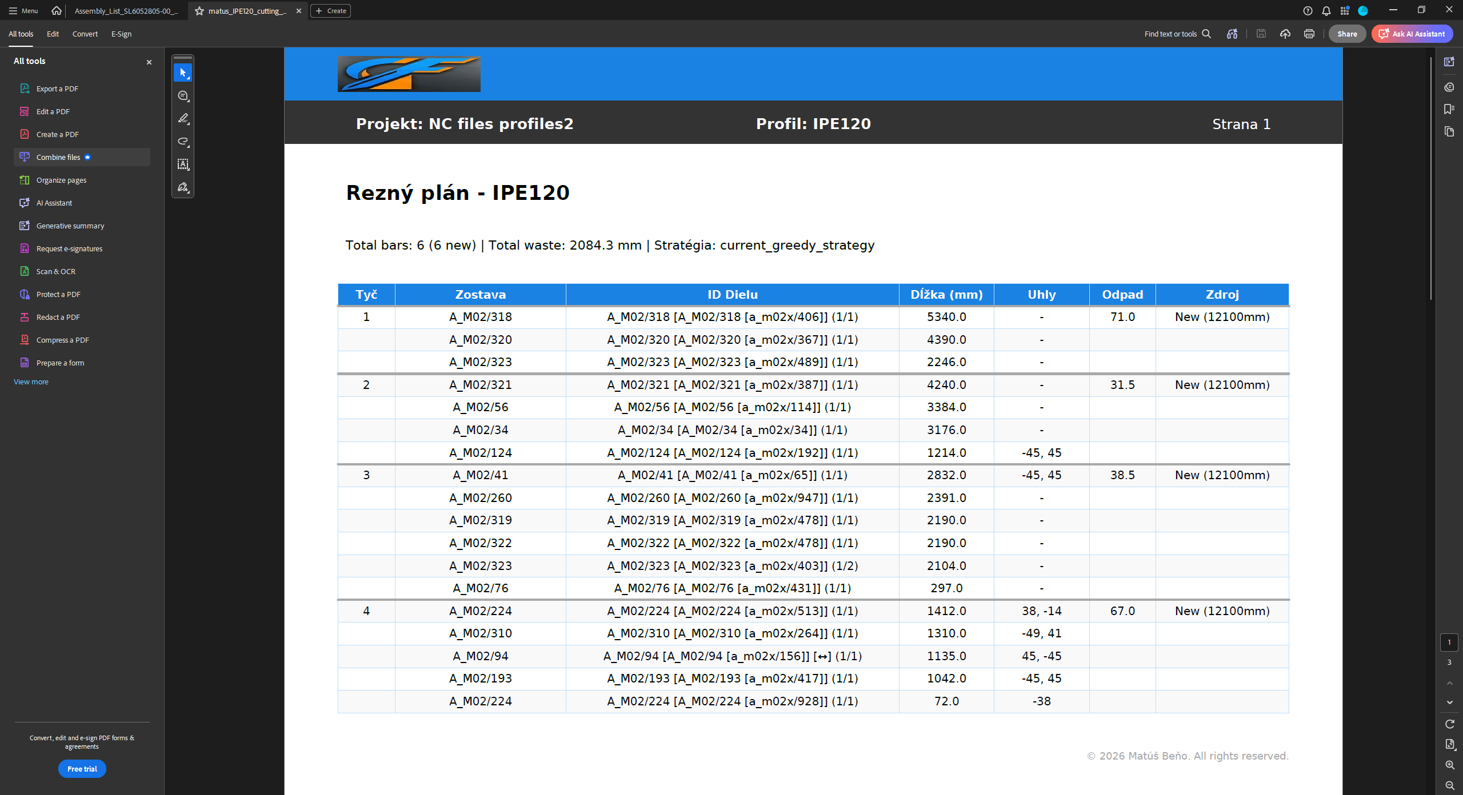Click the Export a PDF icon

25,89
